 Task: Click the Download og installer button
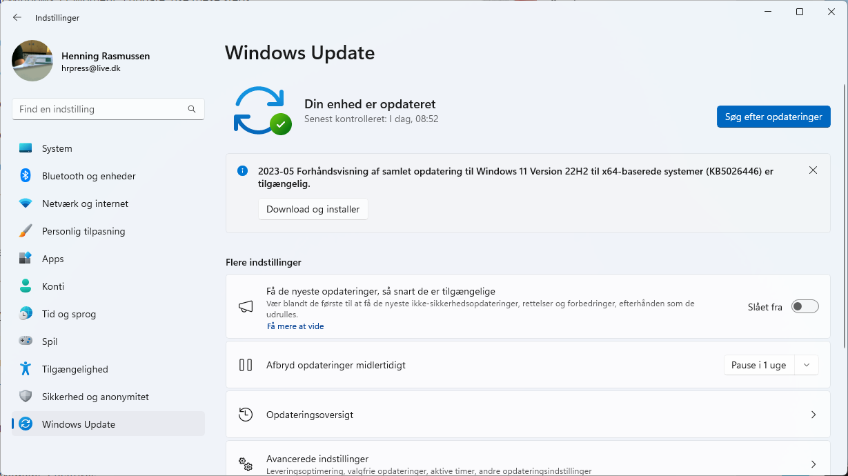313,209
